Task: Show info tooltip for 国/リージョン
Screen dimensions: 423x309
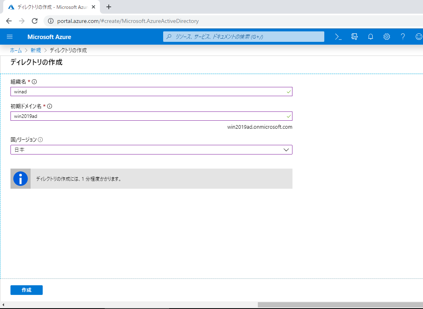Action: pos(40,140)
